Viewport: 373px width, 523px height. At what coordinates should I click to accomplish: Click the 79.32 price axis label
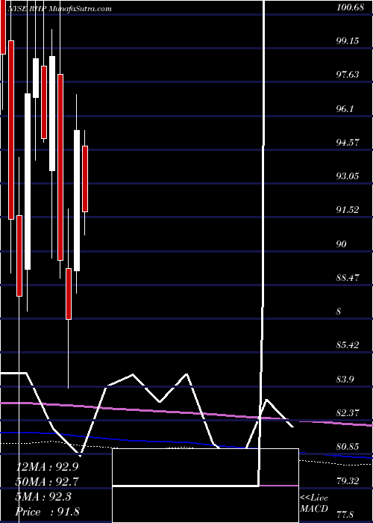point(348,480)
